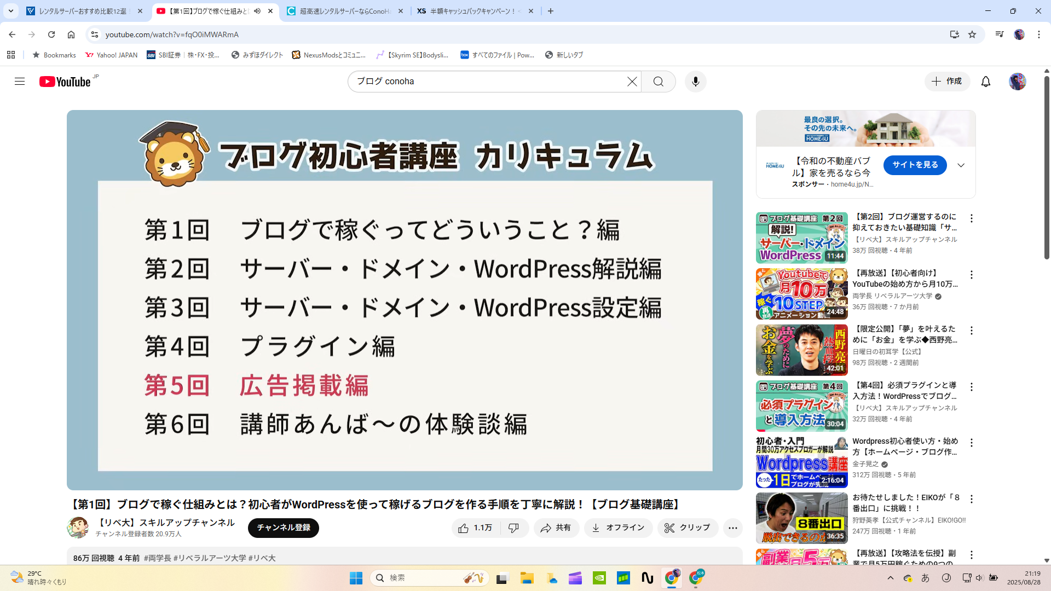Image resolution: width=1051 pixels, height=591 pixels.
Task: Download video with the オフライン button
Action: [617, 528]
